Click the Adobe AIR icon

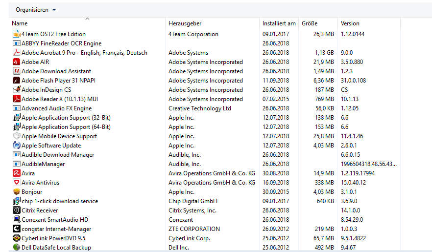pyautogui.click(x=17, y=62)
